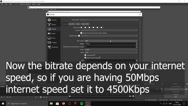Add a new source with plus

pyautogui.click(x=36, y=97)
